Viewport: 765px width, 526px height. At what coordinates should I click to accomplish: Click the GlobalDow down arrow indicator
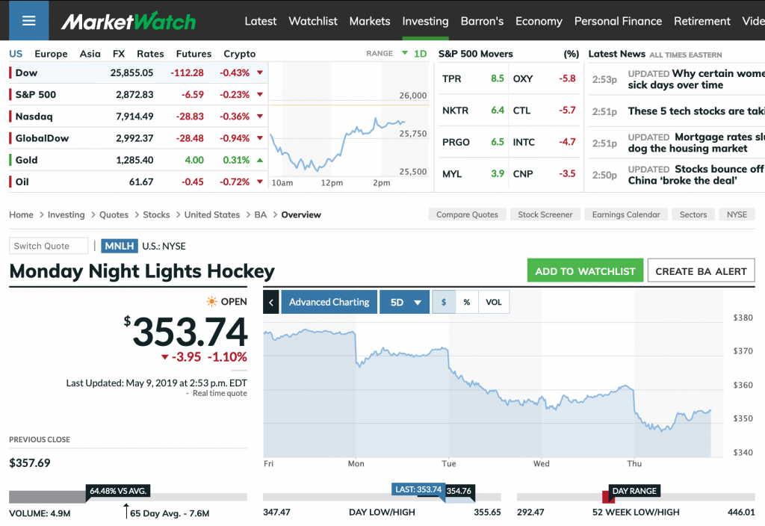tap(260, 138)
